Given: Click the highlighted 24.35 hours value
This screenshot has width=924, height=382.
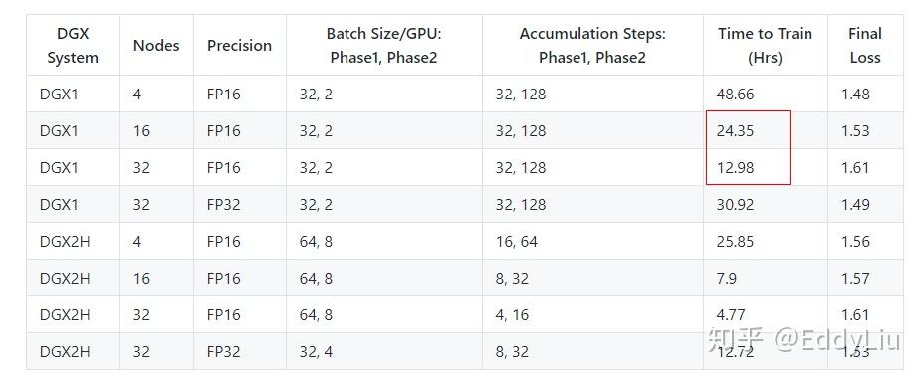Looking at the screenshot, I should [x=736, y=130].
